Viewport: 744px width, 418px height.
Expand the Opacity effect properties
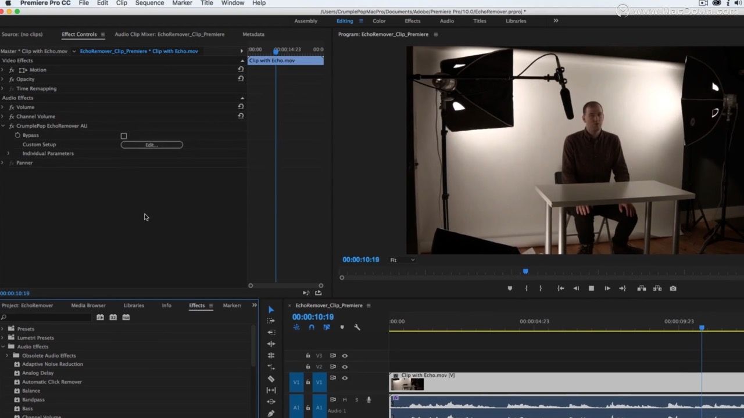point(3,79)
